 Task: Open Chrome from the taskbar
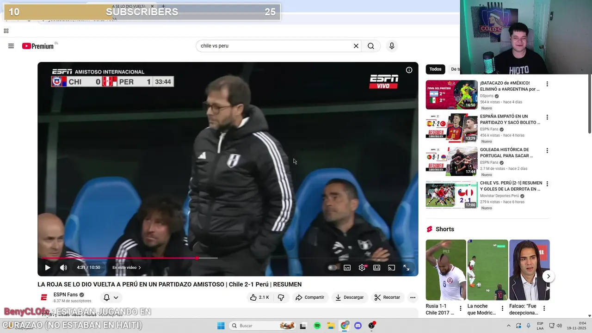point(345,326)
